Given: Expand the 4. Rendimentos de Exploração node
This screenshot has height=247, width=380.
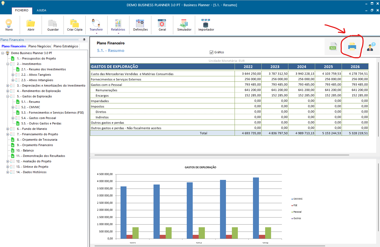Looking at the screenshot, I should [8, 91].
